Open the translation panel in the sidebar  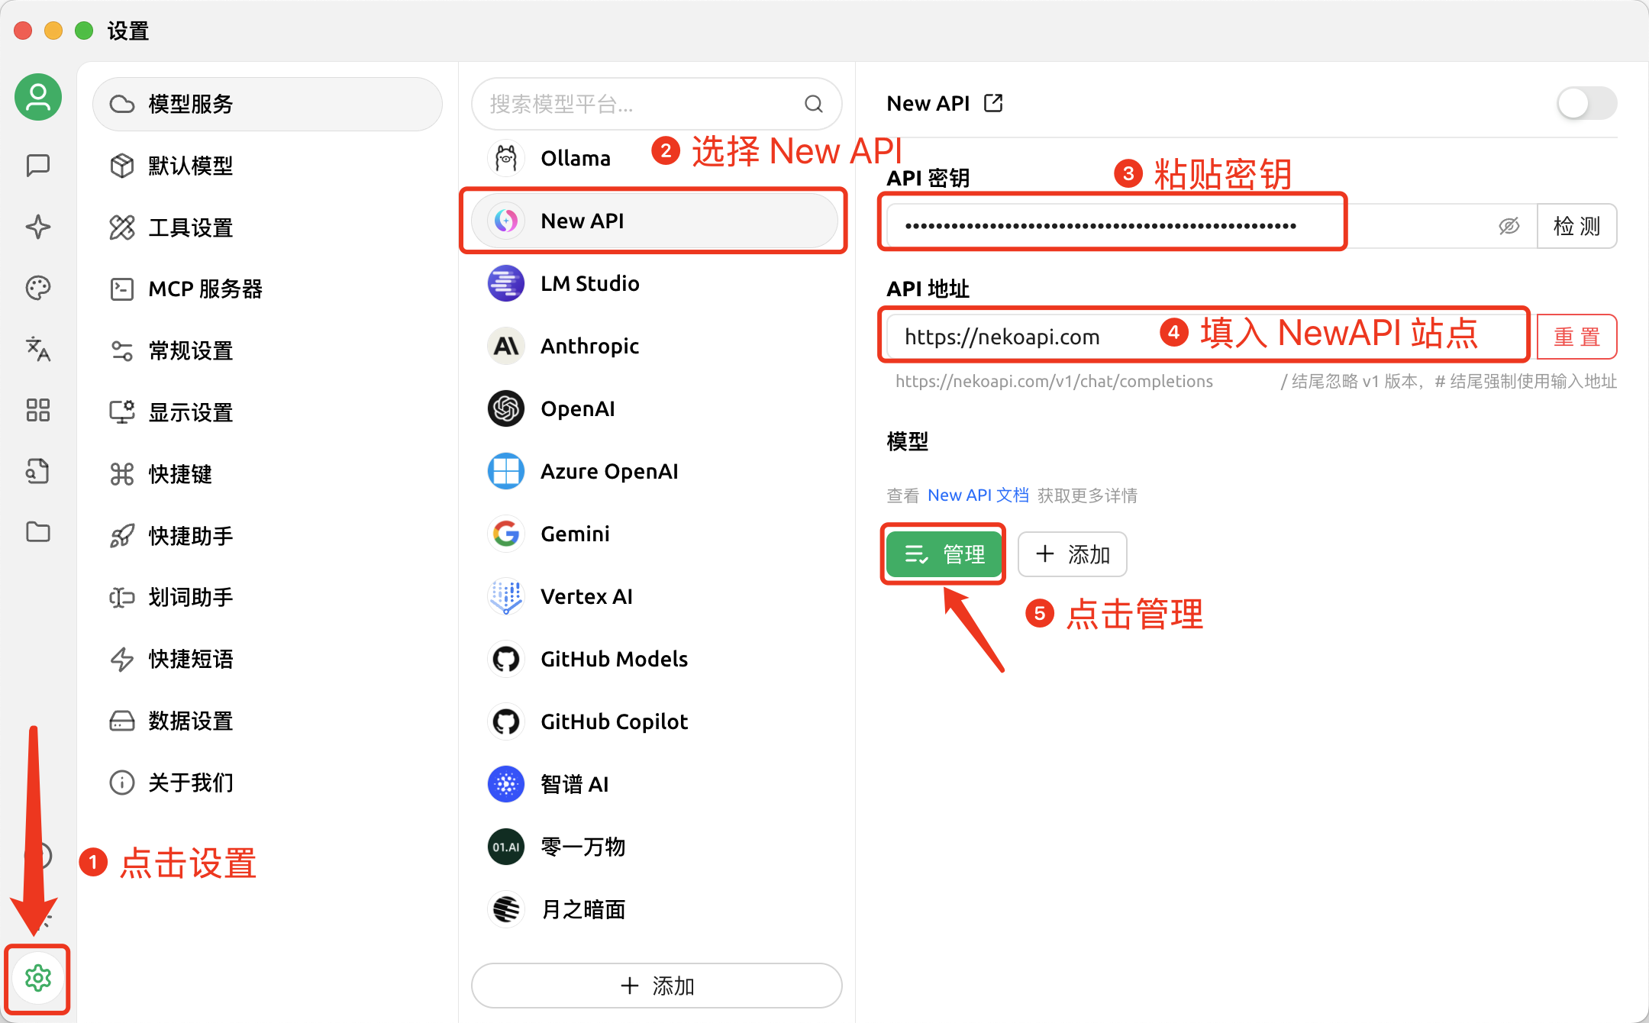[37, 349]
